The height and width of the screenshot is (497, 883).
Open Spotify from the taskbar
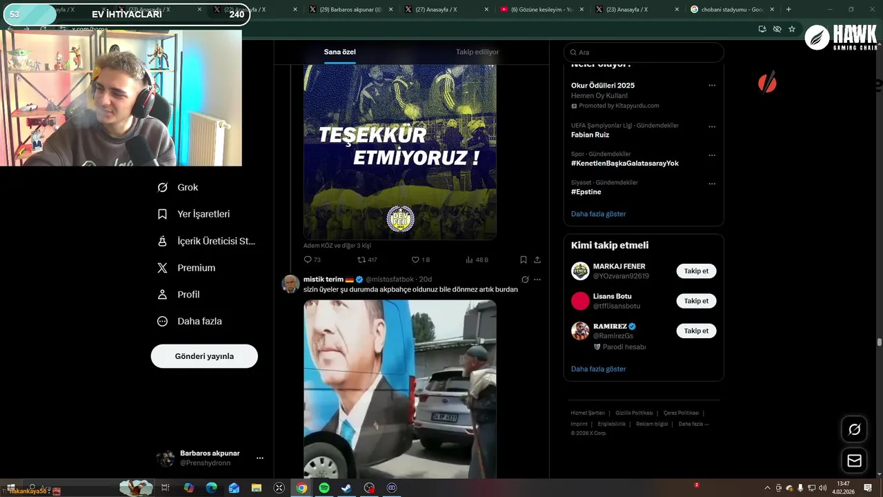point(324,487)
